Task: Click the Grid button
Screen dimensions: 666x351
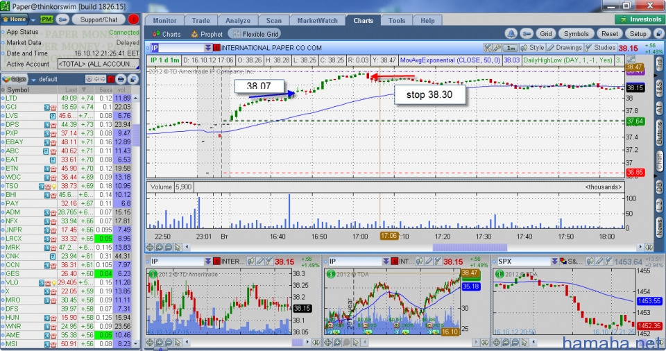Action: coord(546,33)
